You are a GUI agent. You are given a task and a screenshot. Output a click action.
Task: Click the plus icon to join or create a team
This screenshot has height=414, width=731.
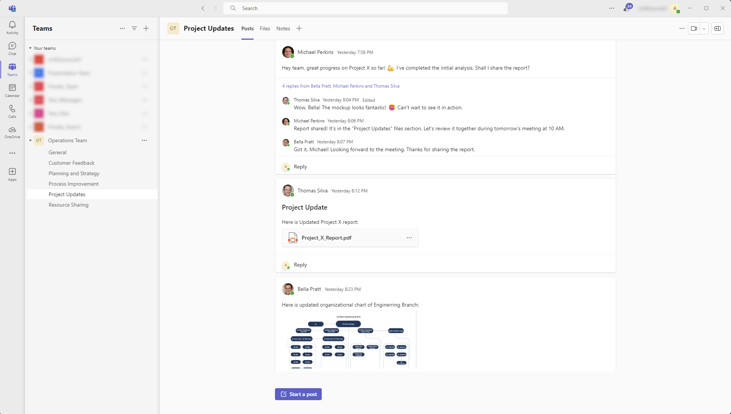(x=146, y=28)
